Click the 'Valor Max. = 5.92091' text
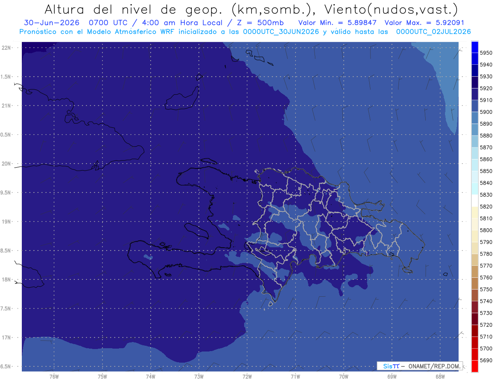494x382 pixels. coord(424,23)
